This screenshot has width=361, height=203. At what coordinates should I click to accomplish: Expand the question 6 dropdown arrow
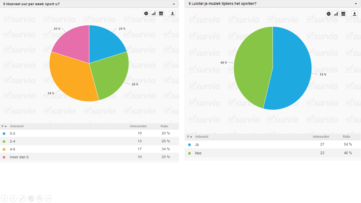click(356, 4)
